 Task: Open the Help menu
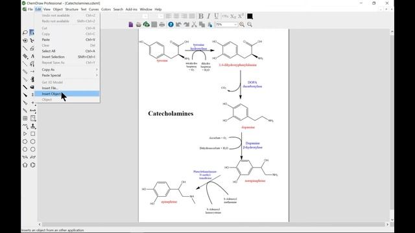point(158,9)
